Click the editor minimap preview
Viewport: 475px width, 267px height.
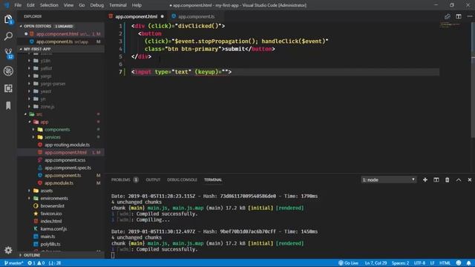coord(450,25)
